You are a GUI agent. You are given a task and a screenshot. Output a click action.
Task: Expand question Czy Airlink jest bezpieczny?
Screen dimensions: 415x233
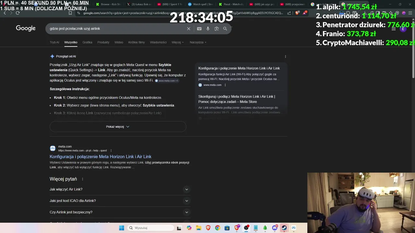click(x=120, y=212)
